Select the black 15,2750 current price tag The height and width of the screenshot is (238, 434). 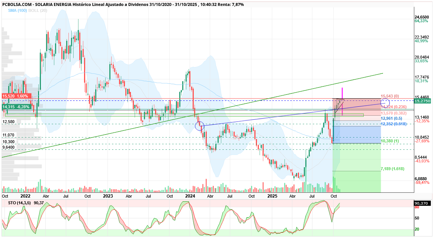[x=422, y=101]
